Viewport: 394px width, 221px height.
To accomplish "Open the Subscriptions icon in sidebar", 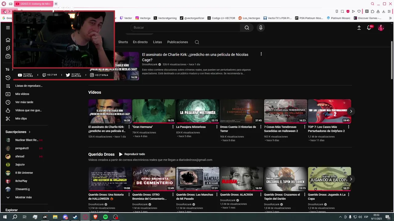I will [x=8, y=56].
